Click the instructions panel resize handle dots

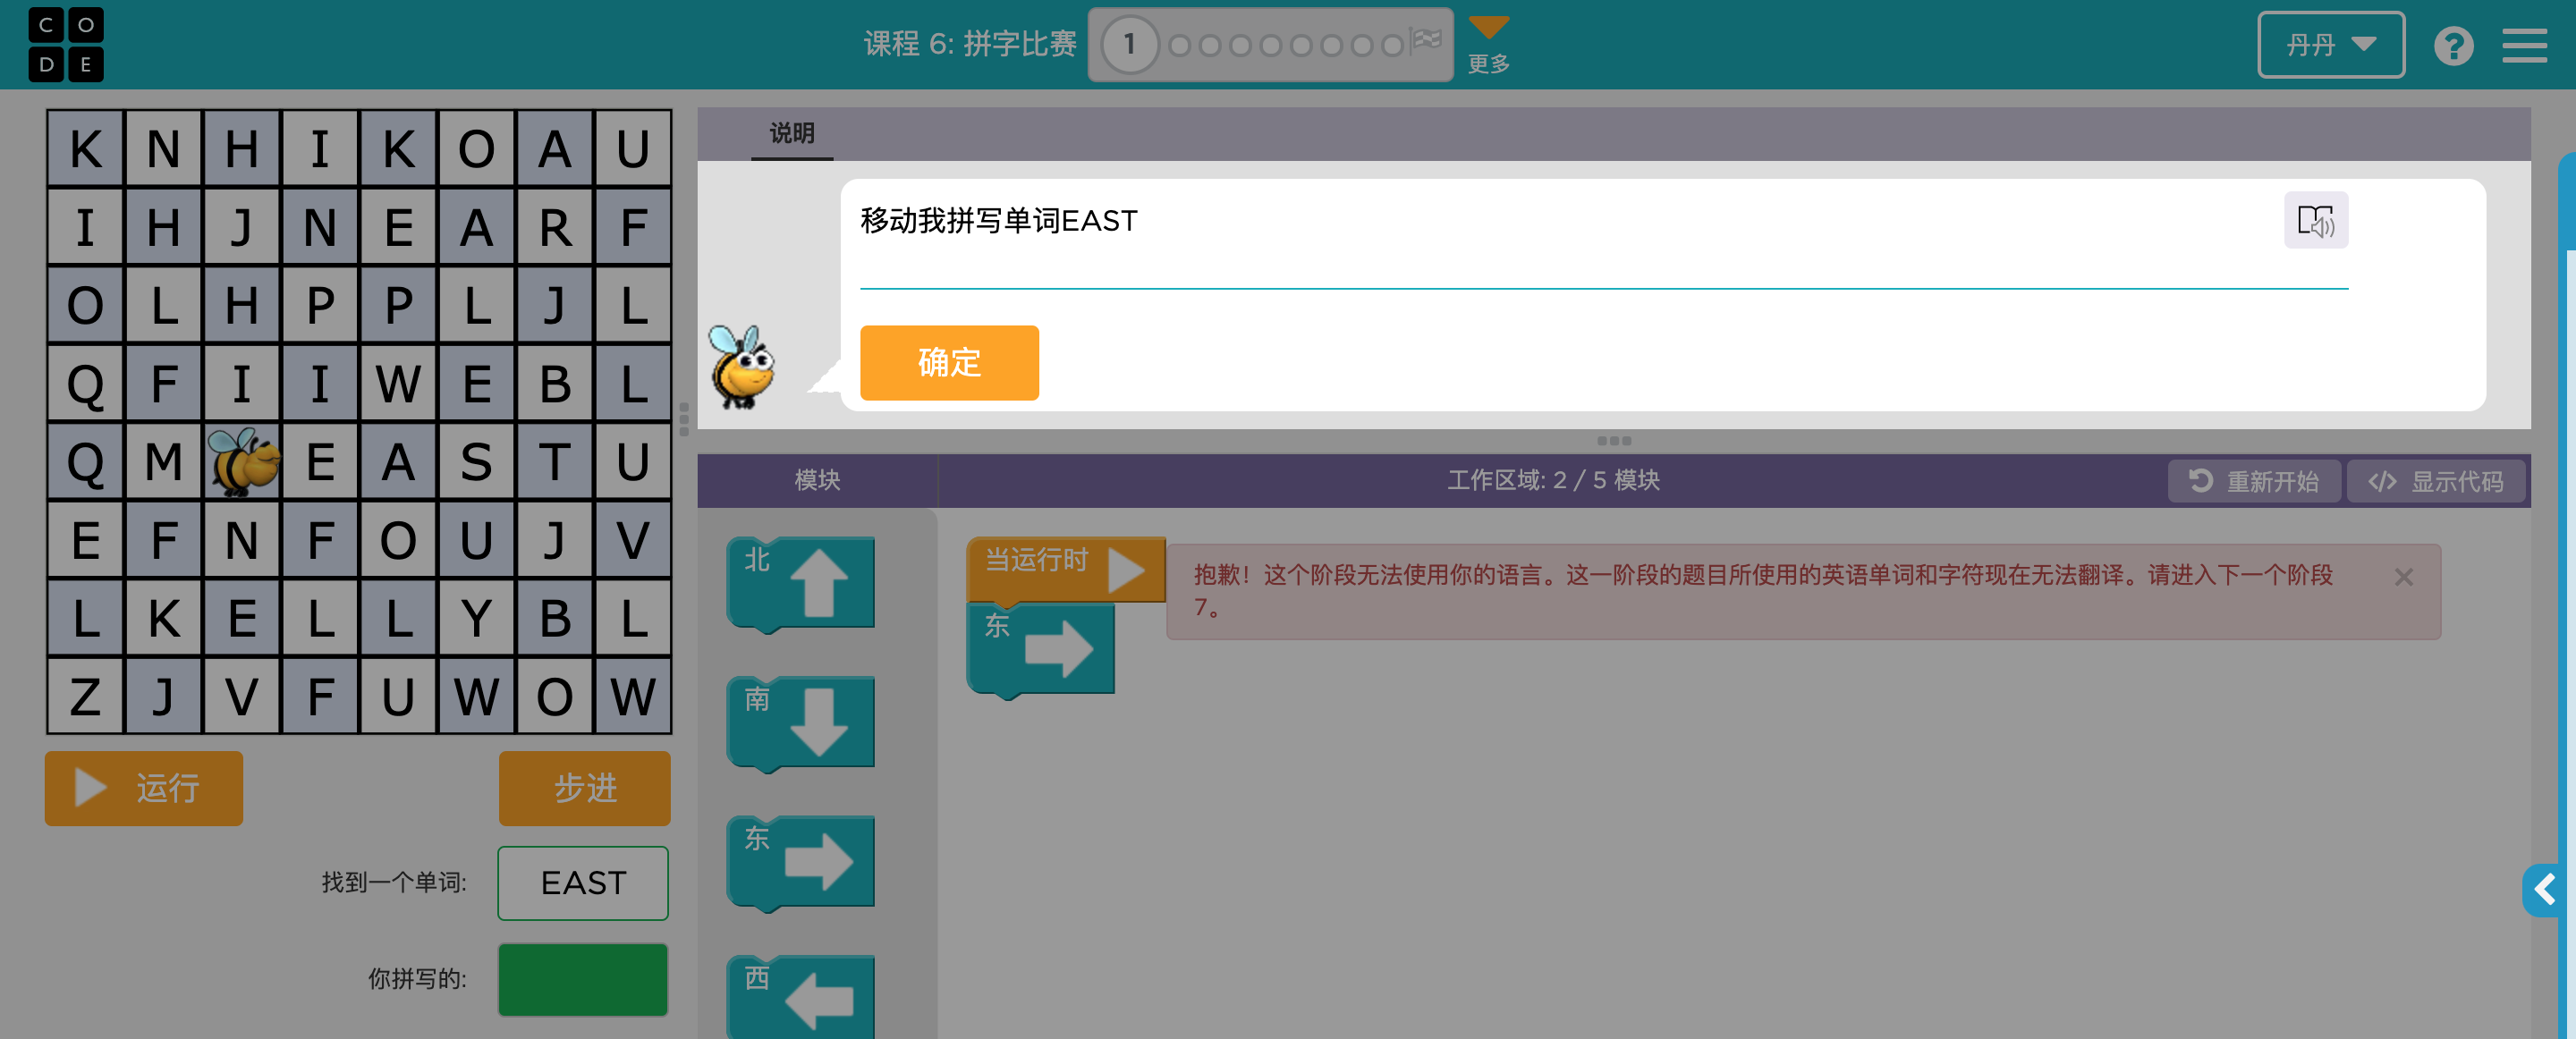1614,441
